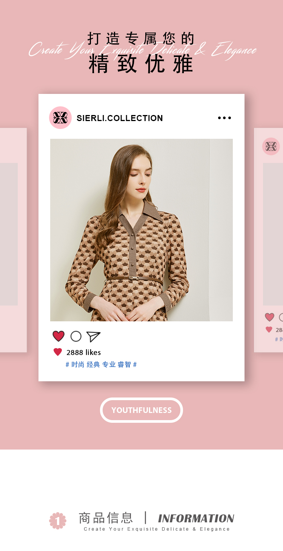Click the 精致优雅 headline text
Image resolution: width=283 pixels, height=551 pixels.
pos(141,64)
